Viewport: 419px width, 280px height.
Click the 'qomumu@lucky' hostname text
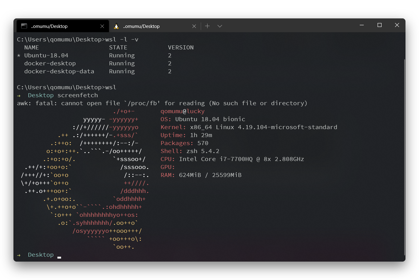click(x=183, y=111)
